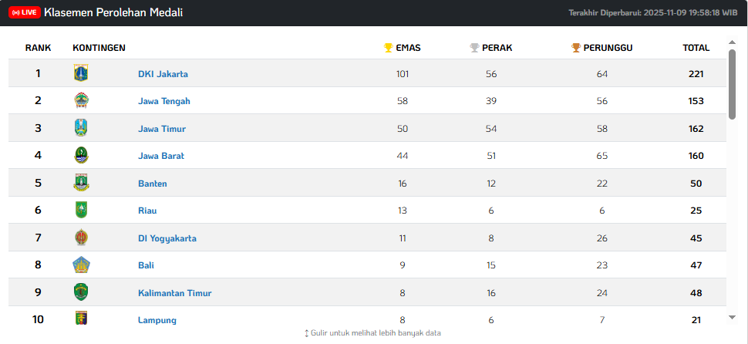Screen dimensions: 748x344
Task: Open the DKI Jakarta contingent link
Action: (x=163, y=74)
